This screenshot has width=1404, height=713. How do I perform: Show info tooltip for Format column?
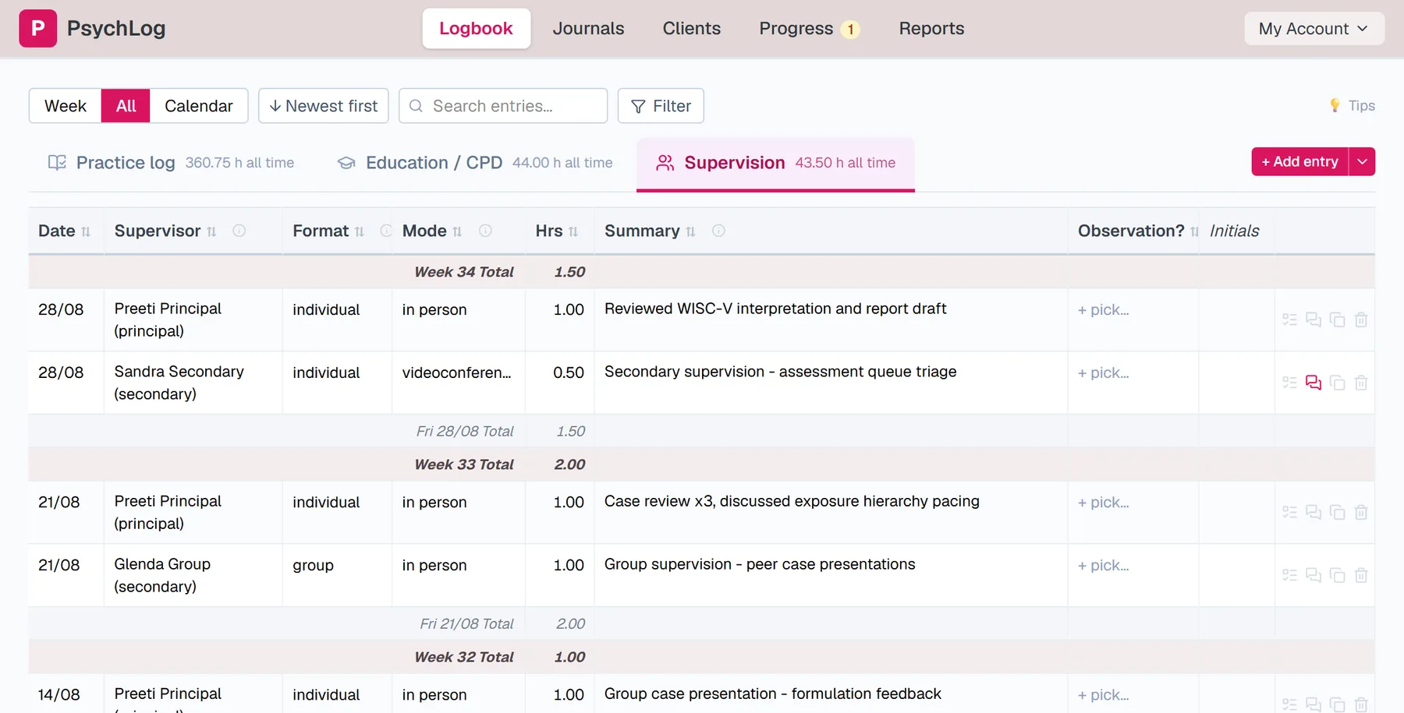385,231
